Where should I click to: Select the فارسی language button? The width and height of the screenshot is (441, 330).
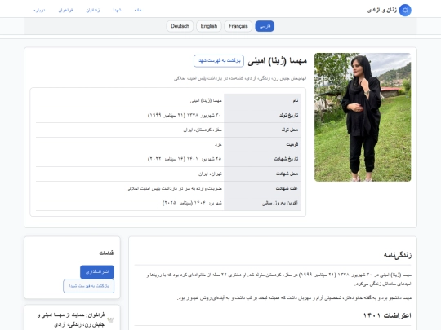(x=265, y=26)
